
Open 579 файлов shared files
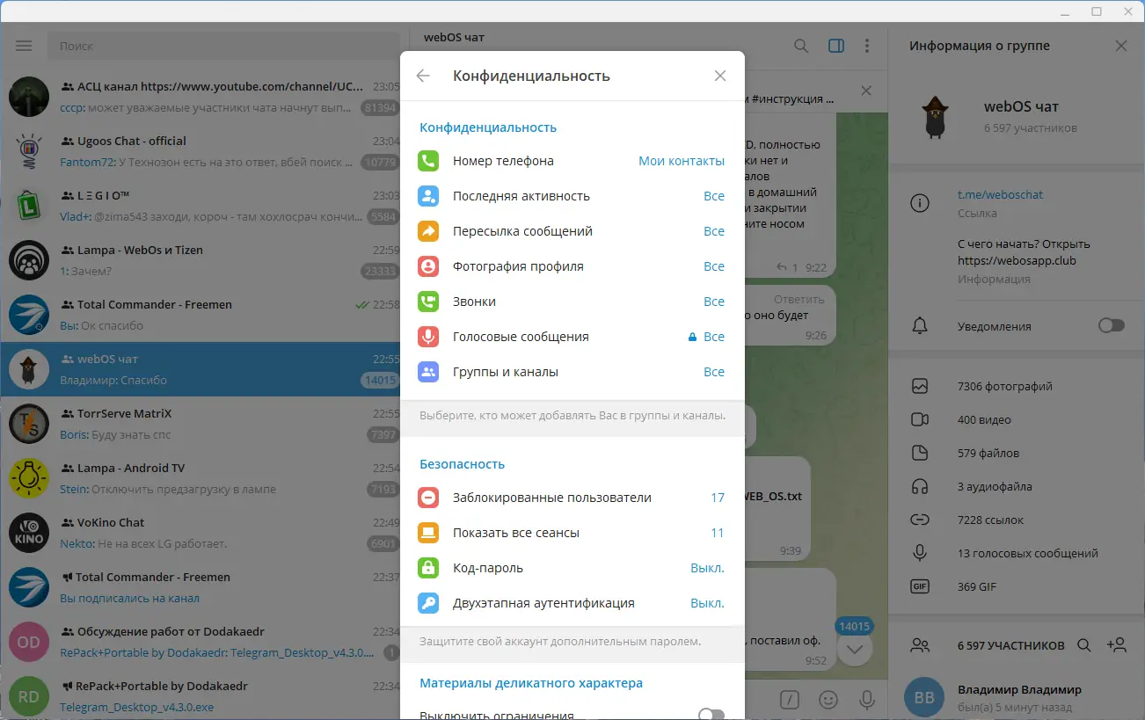pos(1017,453)
